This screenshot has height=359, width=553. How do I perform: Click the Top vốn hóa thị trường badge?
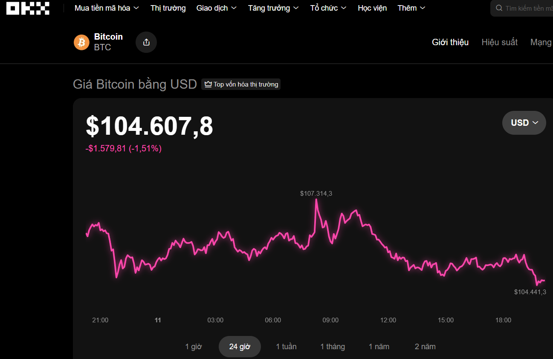point(240,84)
